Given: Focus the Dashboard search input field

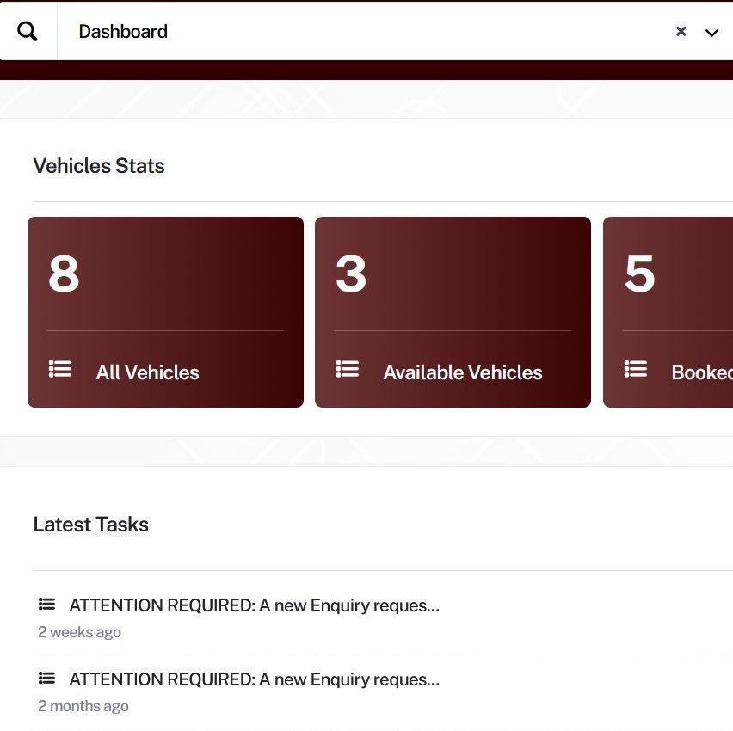Looking at the screenshot, I should tap(361, 32).
